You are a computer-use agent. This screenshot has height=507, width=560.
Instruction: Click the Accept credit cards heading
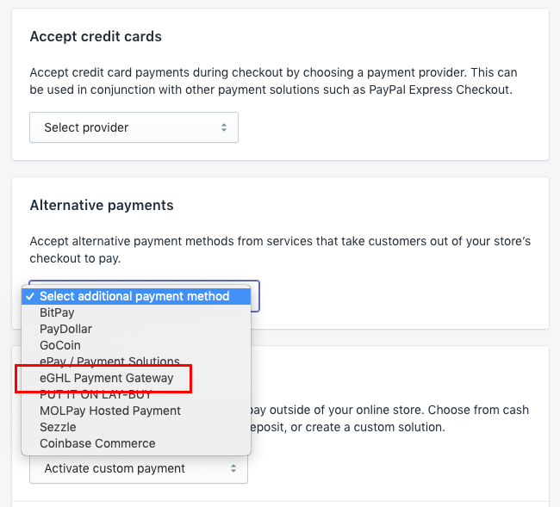click(x=96, y=37)
